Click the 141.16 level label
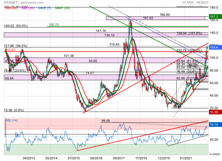 [x=101, y=31]
